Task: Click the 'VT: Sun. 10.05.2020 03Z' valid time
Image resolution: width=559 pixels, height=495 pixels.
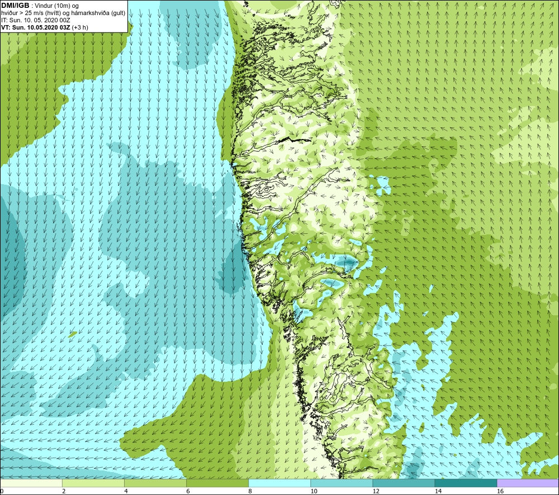Action: pyautogui.click(x=36, y=27)
